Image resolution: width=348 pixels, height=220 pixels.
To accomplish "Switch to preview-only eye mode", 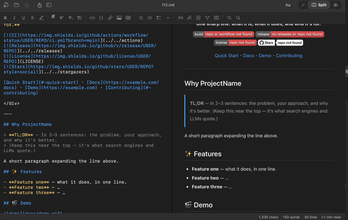I will [335, 5].
